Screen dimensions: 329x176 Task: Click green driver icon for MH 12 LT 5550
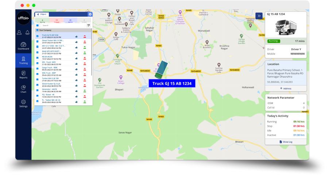[x=85, y=48]
